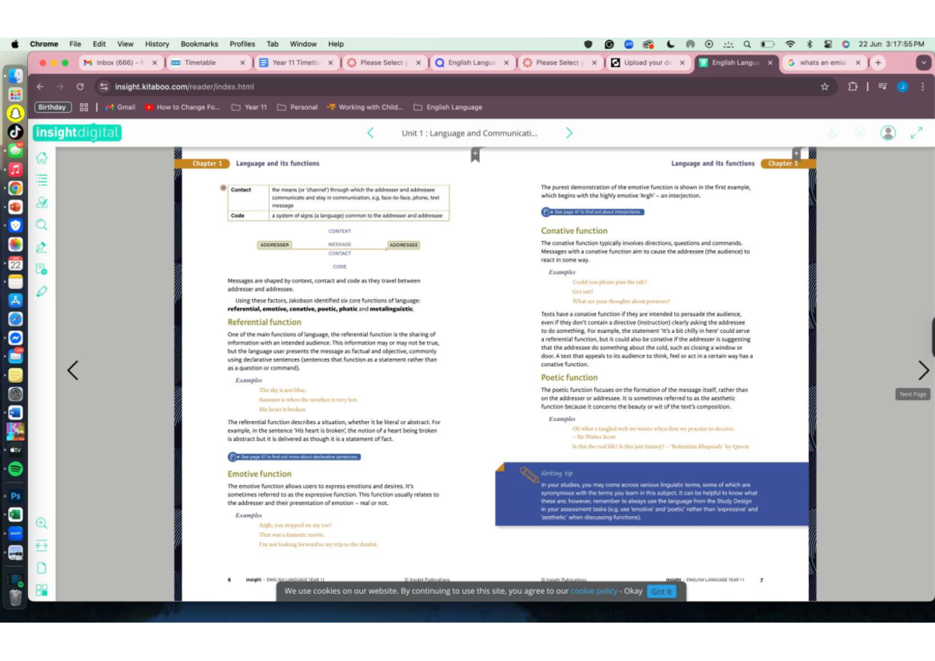935x661 pixels.
Task: Turn to the next page arrow
Action: (x=923, y=370)
